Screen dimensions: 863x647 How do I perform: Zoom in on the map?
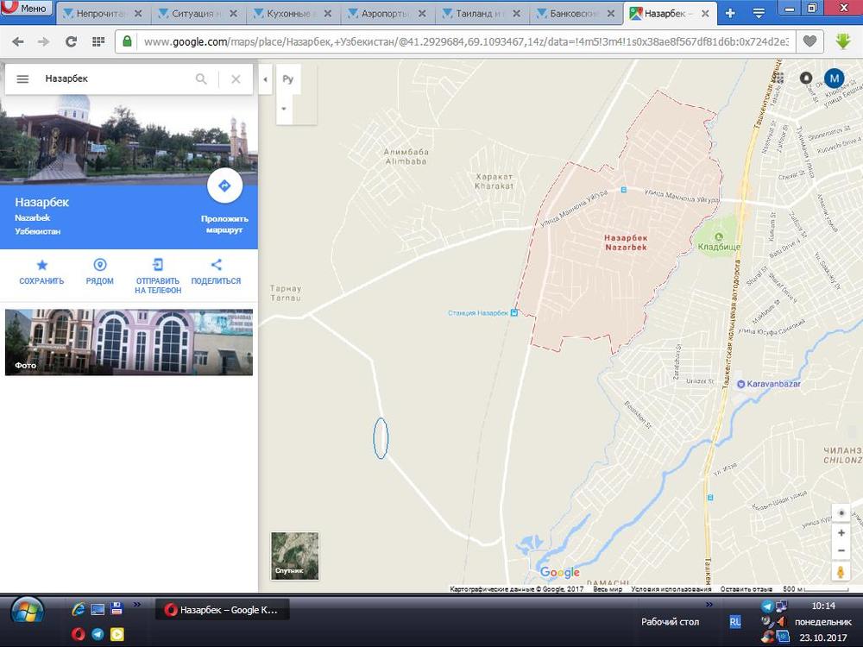[x=841, y=533]
